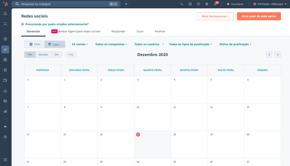Expand the 'Todos os tipos de publicação' filter
This screenshot has width=290, height=166.
[190, 44]
